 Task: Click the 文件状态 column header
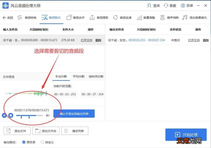pos(175,29)
